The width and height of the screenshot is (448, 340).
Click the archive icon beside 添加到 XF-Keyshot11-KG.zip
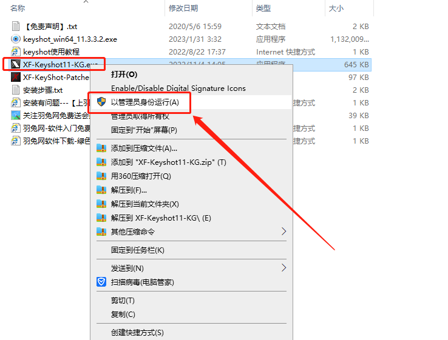[x=101, y=162]
